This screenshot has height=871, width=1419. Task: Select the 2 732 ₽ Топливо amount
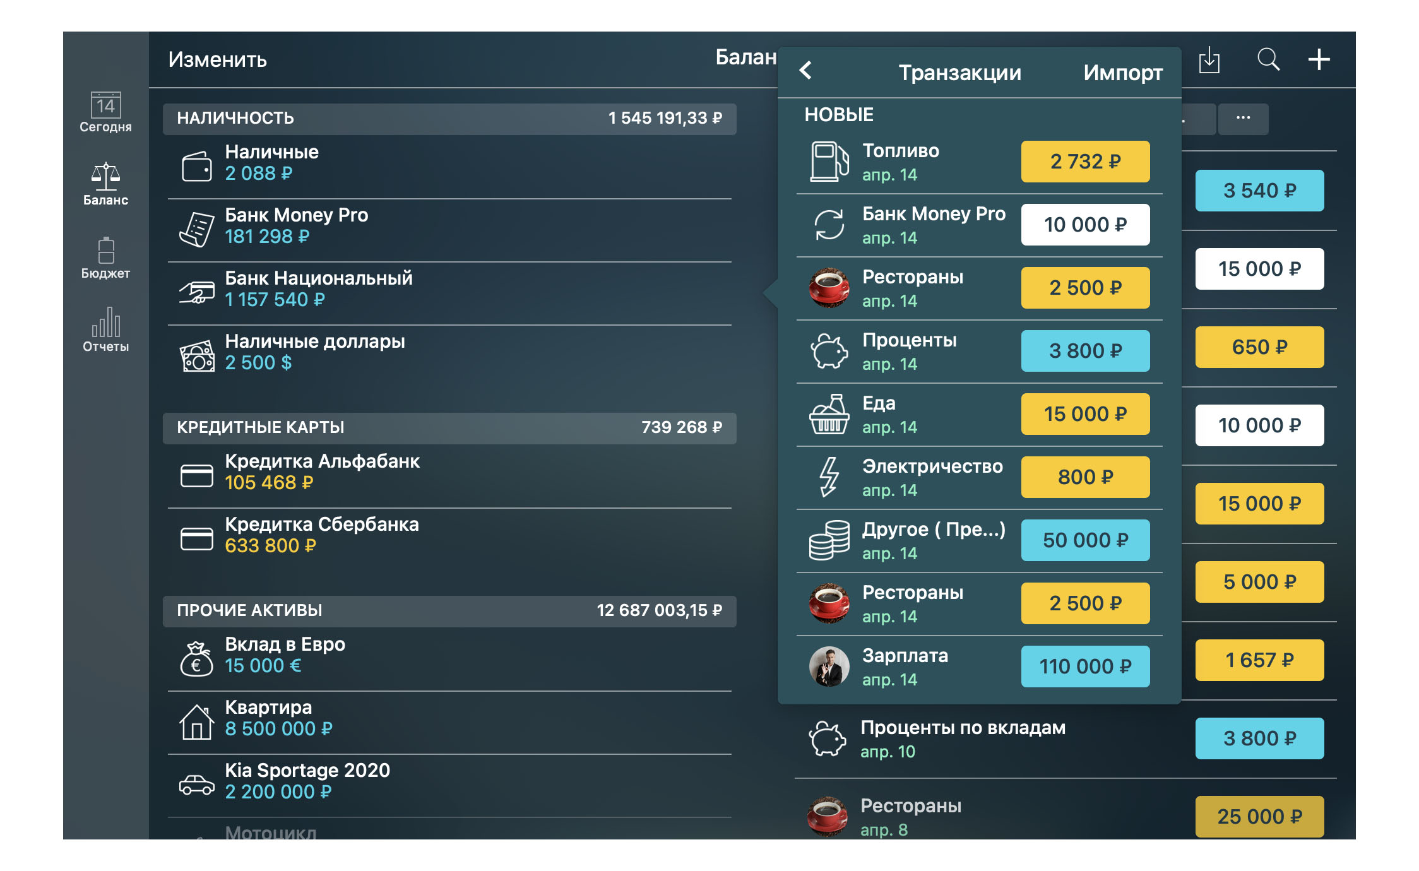point(1085,162)
